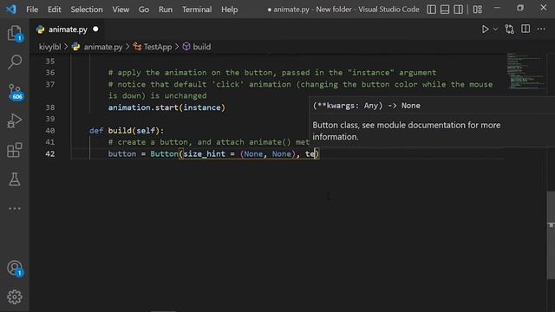Open the Accounts menu
Screen dimensions: 555x312
(15, 268)
